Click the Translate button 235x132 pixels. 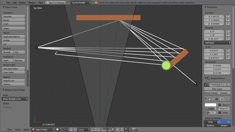coord(14,16)
